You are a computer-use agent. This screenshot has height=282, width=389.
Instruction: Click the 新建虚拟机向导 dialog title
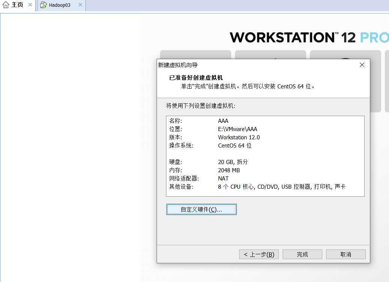tap(178, 65)
